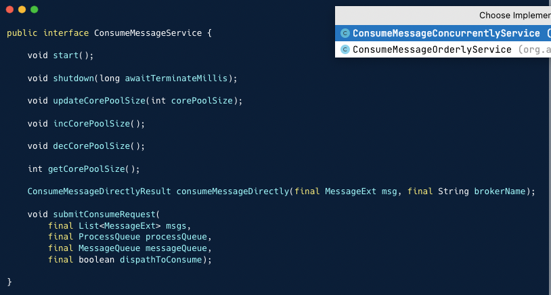This screenshot has width=551, height=295.
Task: Select ConsumeMessageConcurrentlyService implementation
Action: [x=443, y=33]
